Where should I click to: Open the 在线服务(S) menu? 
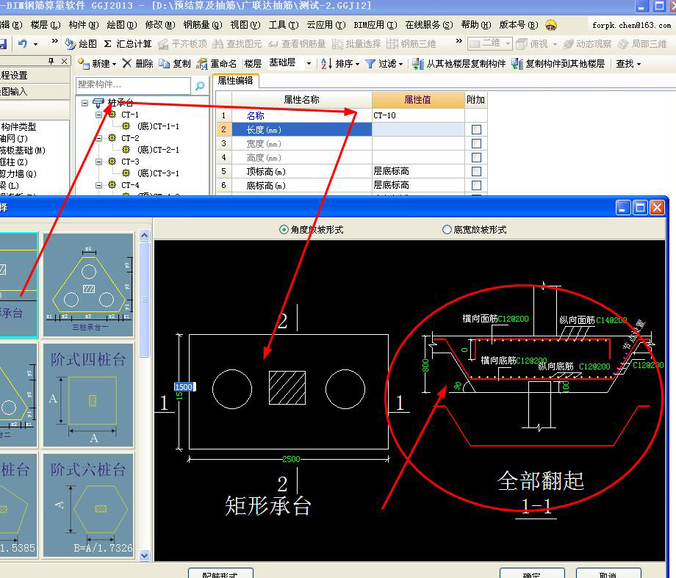click(x=429, y=25)
